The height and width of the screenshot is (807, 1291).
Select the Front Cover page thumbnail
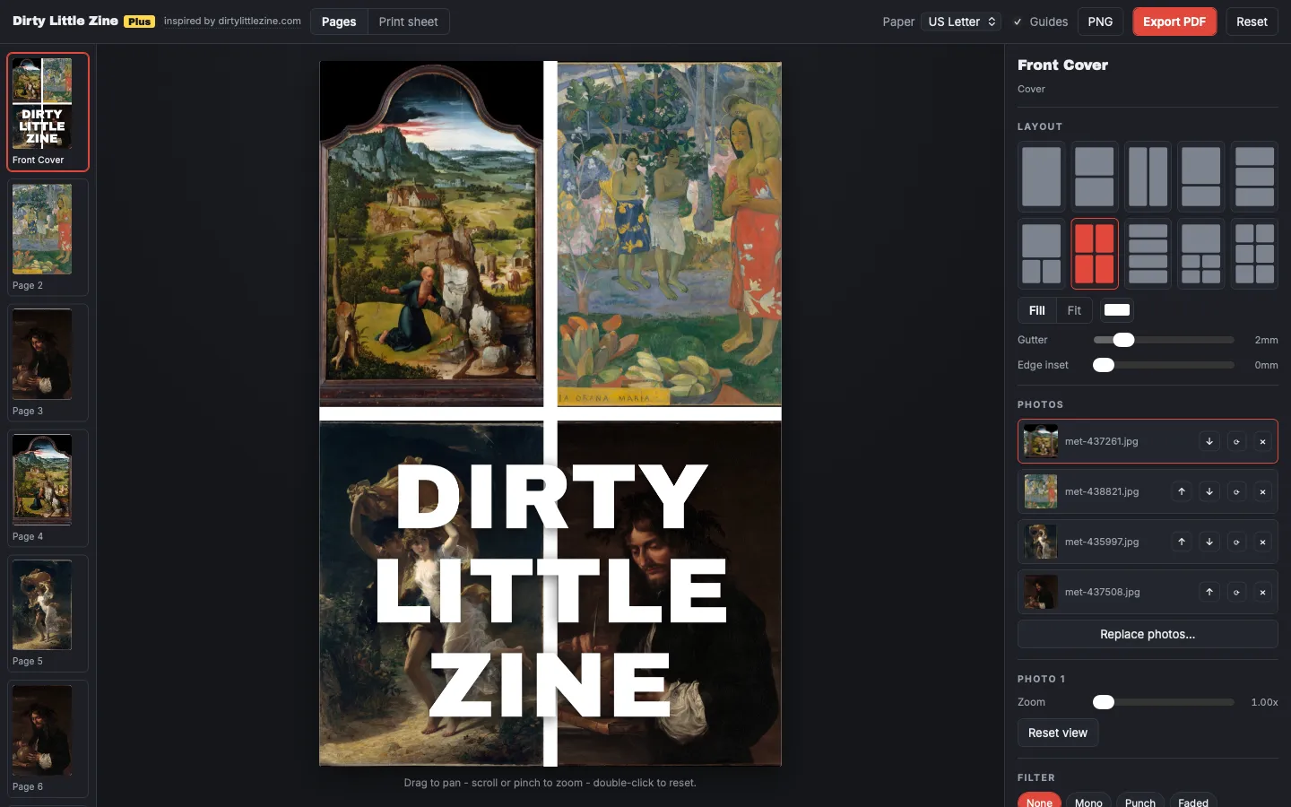pyautogui.click(x=48, y=112)
